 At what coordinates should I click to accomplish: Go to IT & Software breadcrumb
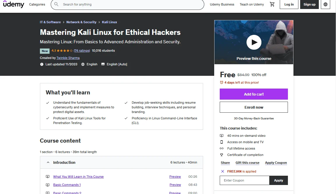tap(50, 22)
